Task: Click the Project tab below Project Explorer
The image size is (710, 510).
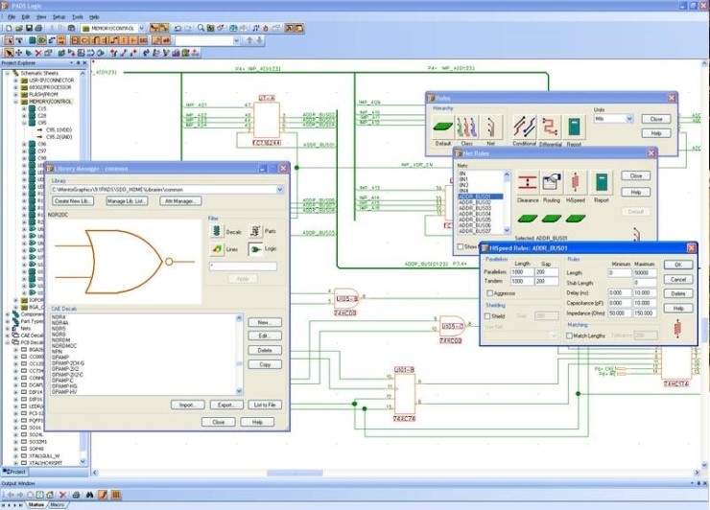Action: [14, 472]
